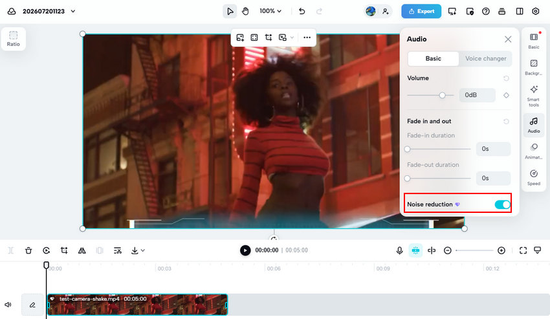Switch to the Basic audio tab
Viewport: 550px width, 319px height.
[433, 59]
